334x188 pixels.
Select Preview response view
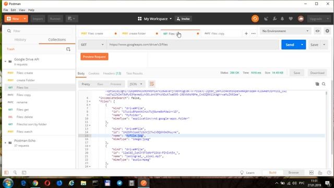[116, 84]
